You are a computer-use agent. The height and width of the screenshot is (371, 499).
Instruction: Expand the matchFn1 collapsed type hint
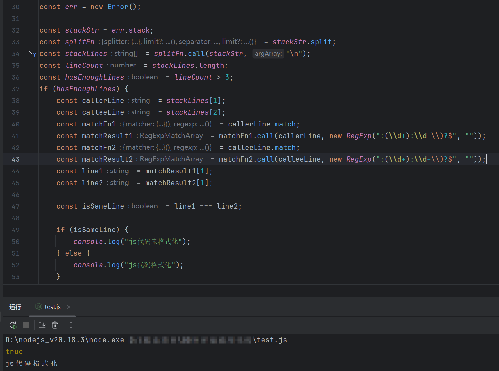(x=167, y=124)
